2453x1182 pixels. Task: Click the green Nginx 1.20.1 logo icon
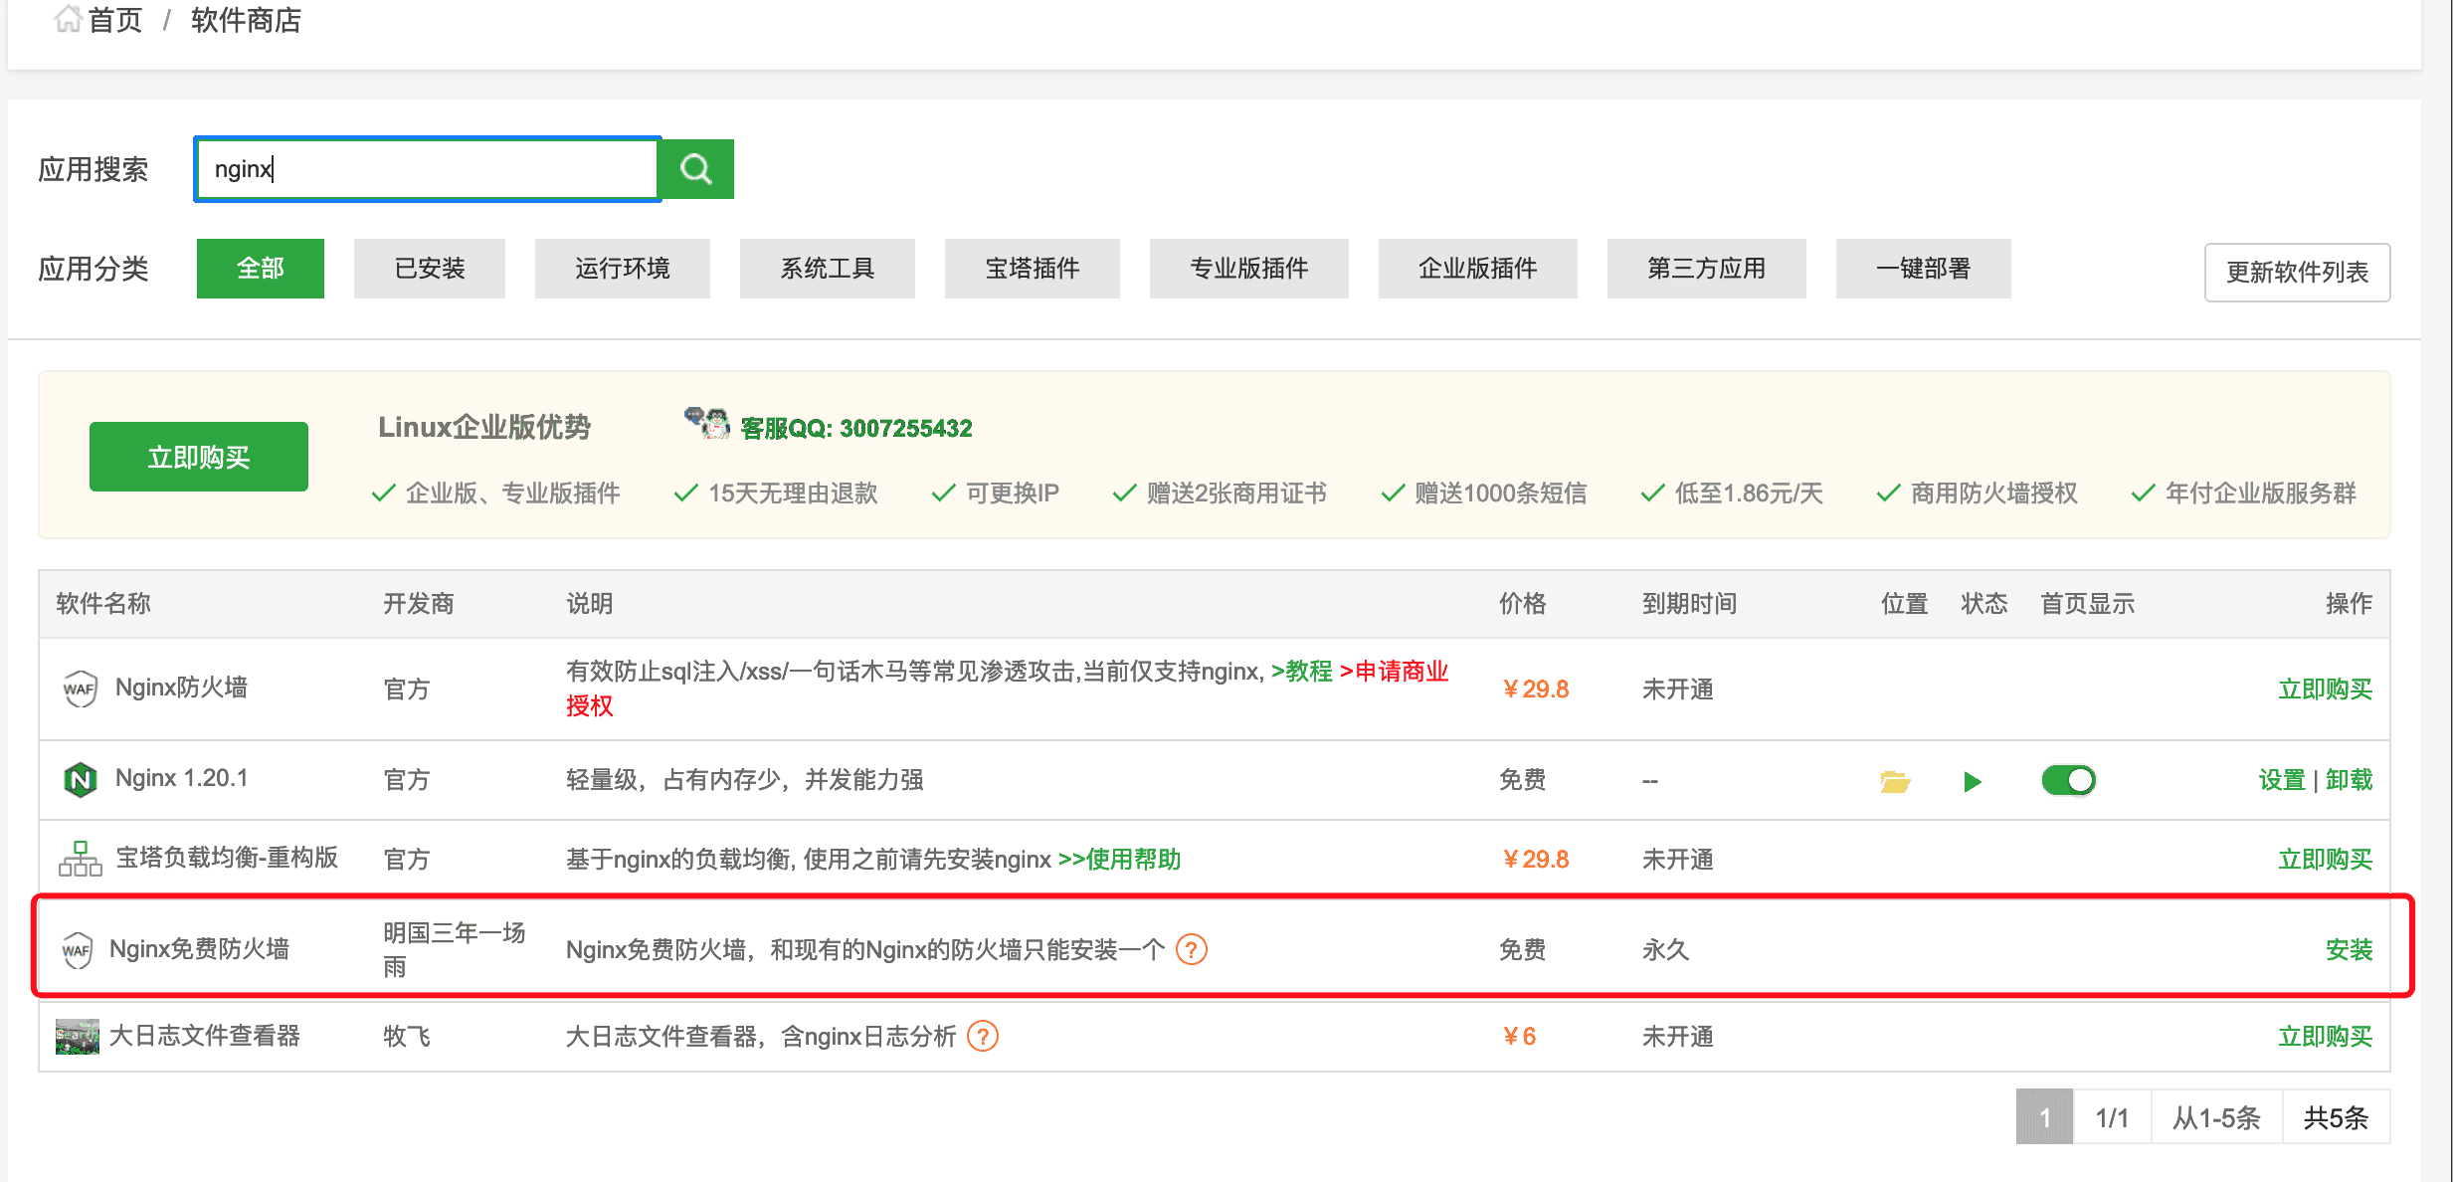coord(80,779)
